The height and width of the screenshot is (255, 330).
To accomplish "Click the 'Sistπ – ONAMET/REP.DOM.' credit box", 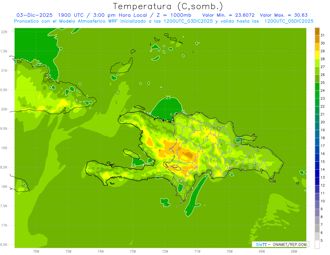I will [x=280, y=244].
